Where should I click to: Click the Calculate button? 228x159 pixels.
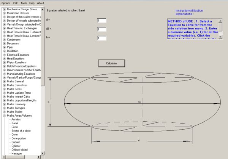[111, 63]
